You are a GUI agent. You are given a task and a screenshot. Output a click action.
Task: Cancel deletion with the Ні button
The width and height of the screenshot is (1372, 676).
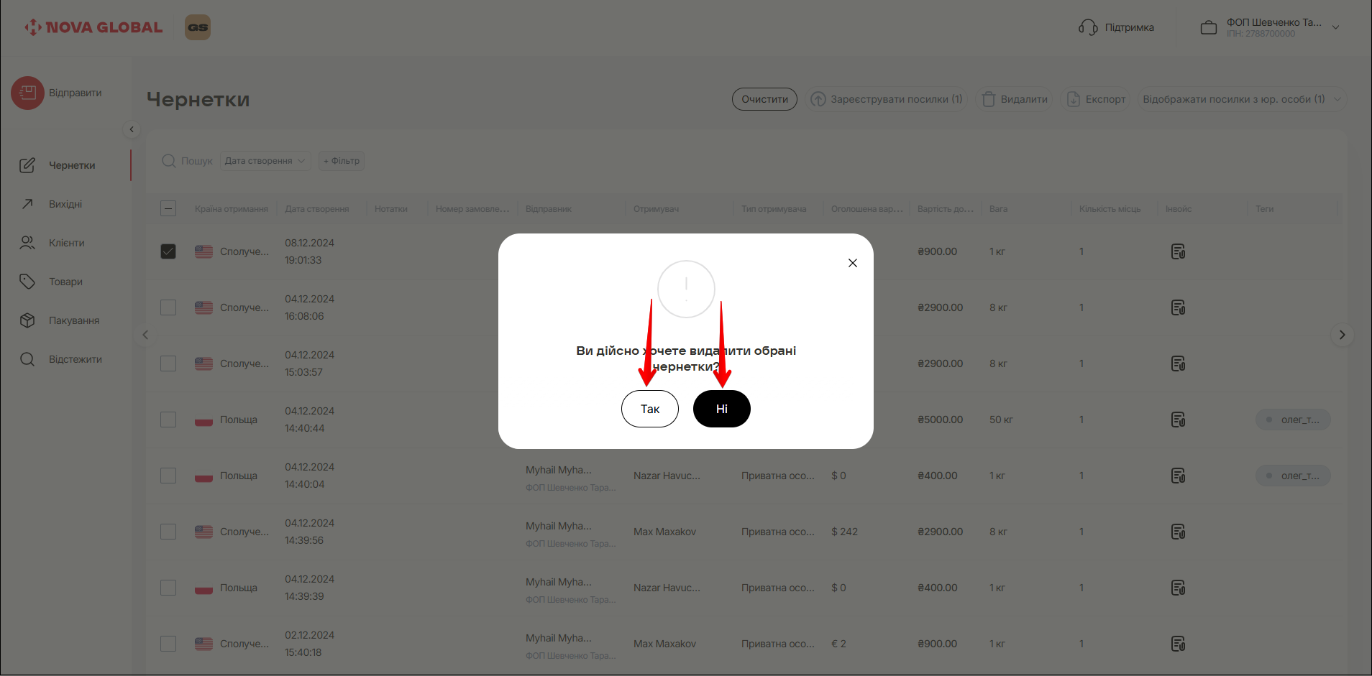(x=721, y=409)
